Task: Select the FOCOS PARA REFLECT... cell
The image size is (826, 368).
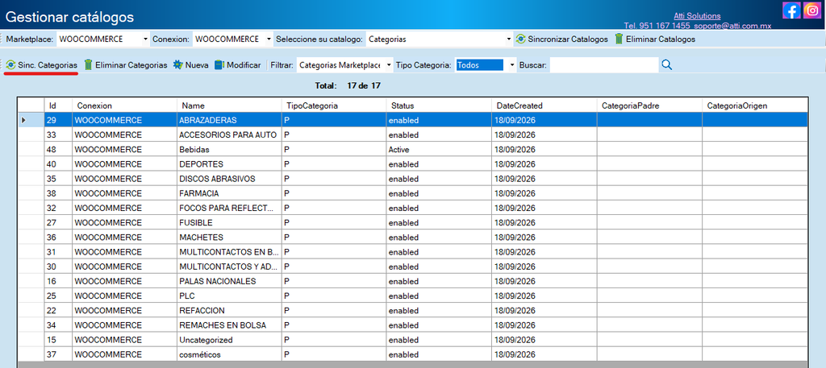Action: (229, 208)
